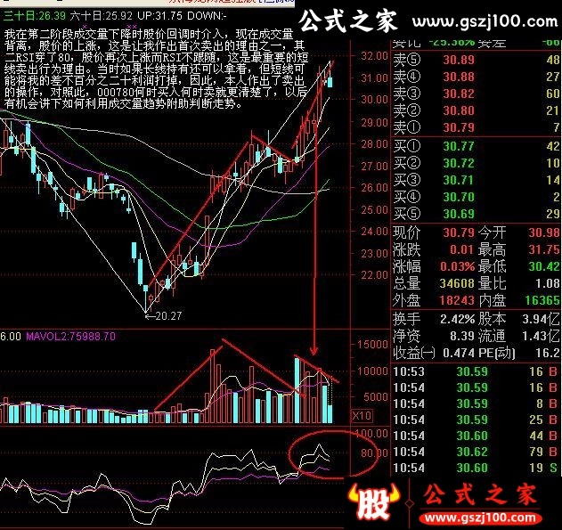
Task: Click the 涨幅 percentage value 0.03%
Action: point(457,266)
